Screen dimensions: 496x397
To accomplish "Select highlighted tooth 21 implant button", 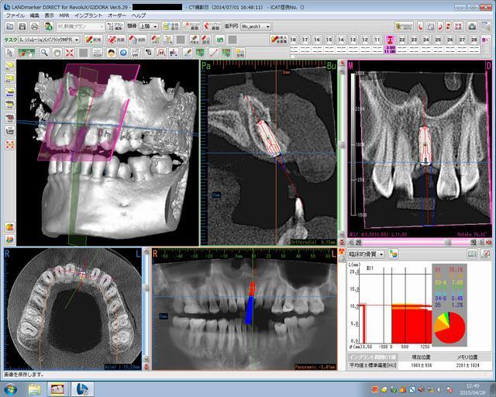I will pos(390,40).
